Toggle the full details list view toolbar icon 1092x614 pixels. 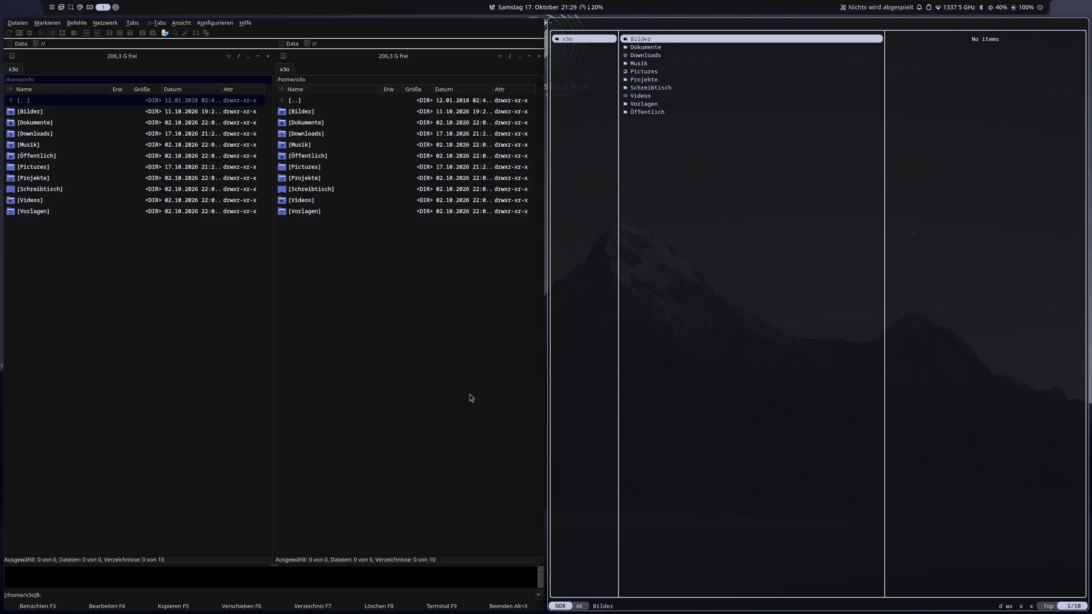point(52,33)
